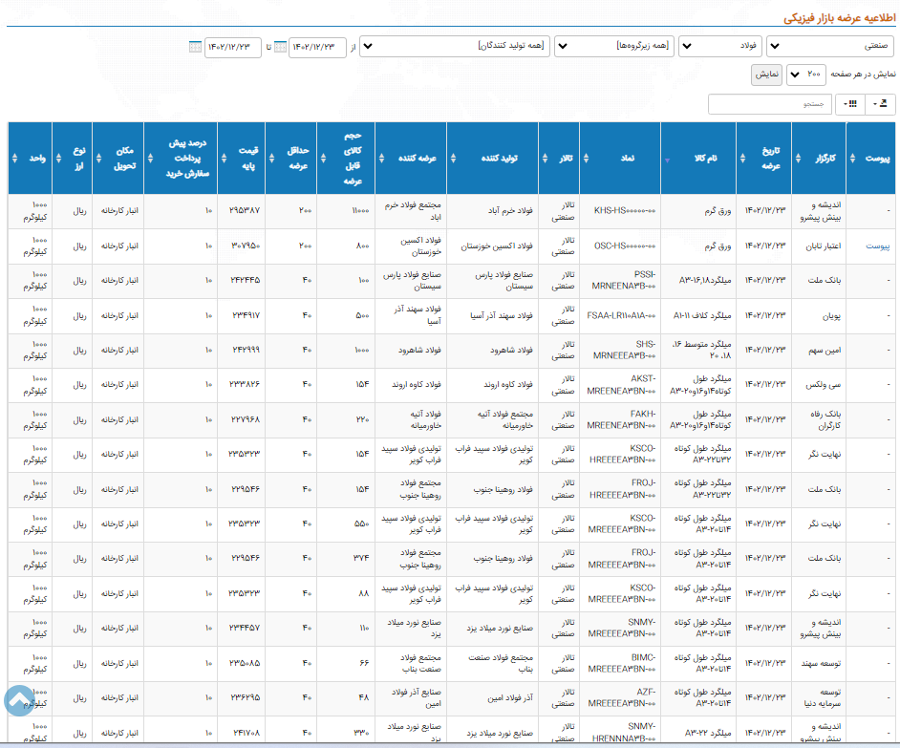Open the calendar picker beside the 'از' date

(x=280, y=47)
